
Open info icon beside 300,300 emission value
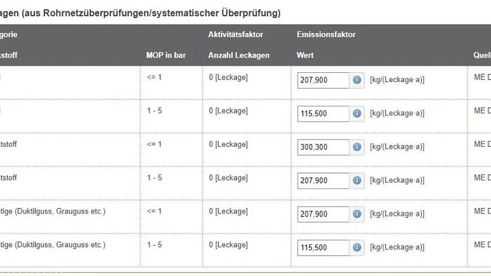click(357, 147)
